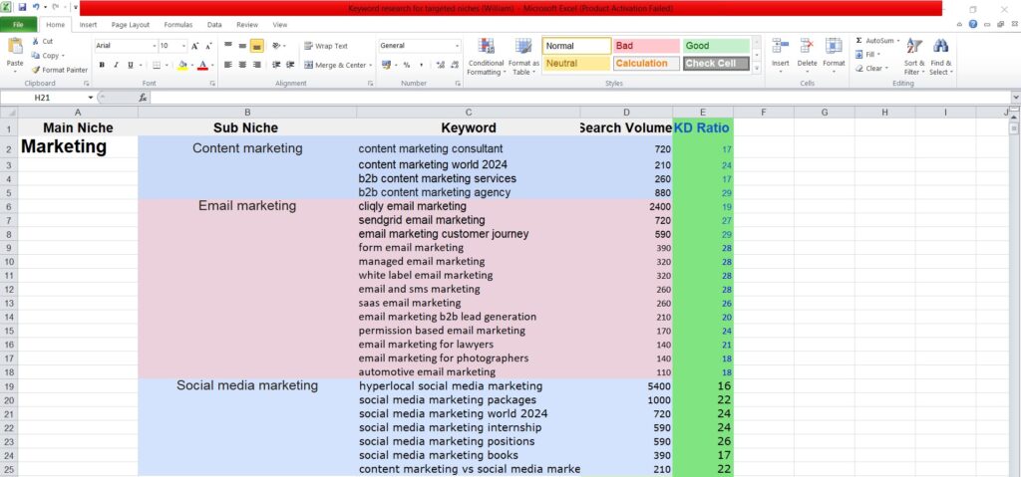This screenshot has height=477, width=1021.
Task: Select Top Align in Alignment group
Action: (x=228, y=46)
